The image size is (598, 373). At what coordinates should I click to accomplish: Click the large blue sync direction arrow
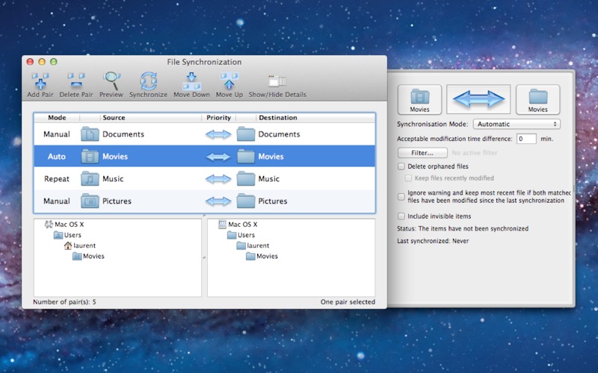tap(478, 98)
